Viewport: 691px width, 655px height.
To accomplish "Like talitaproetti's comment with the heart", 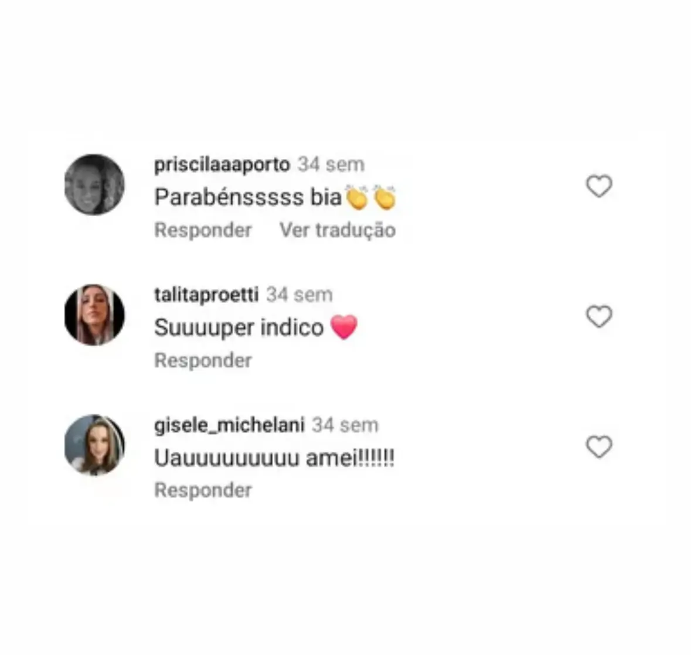I will pos(599,316).
